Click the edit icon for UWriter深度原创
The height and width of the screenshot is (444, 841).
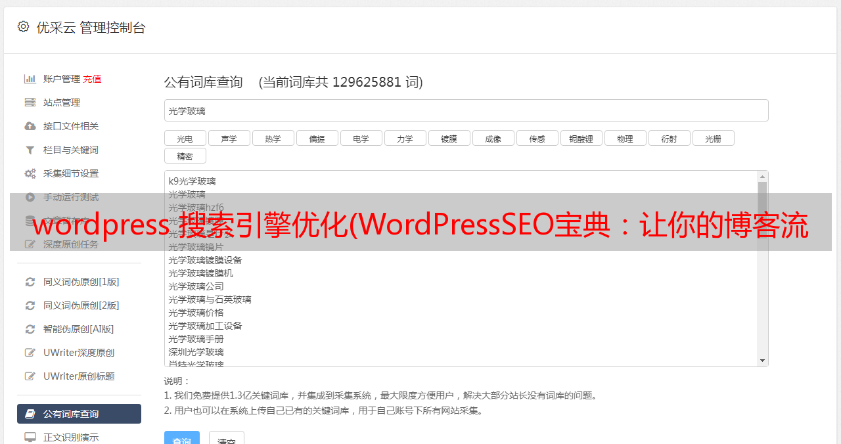[30, 353]
